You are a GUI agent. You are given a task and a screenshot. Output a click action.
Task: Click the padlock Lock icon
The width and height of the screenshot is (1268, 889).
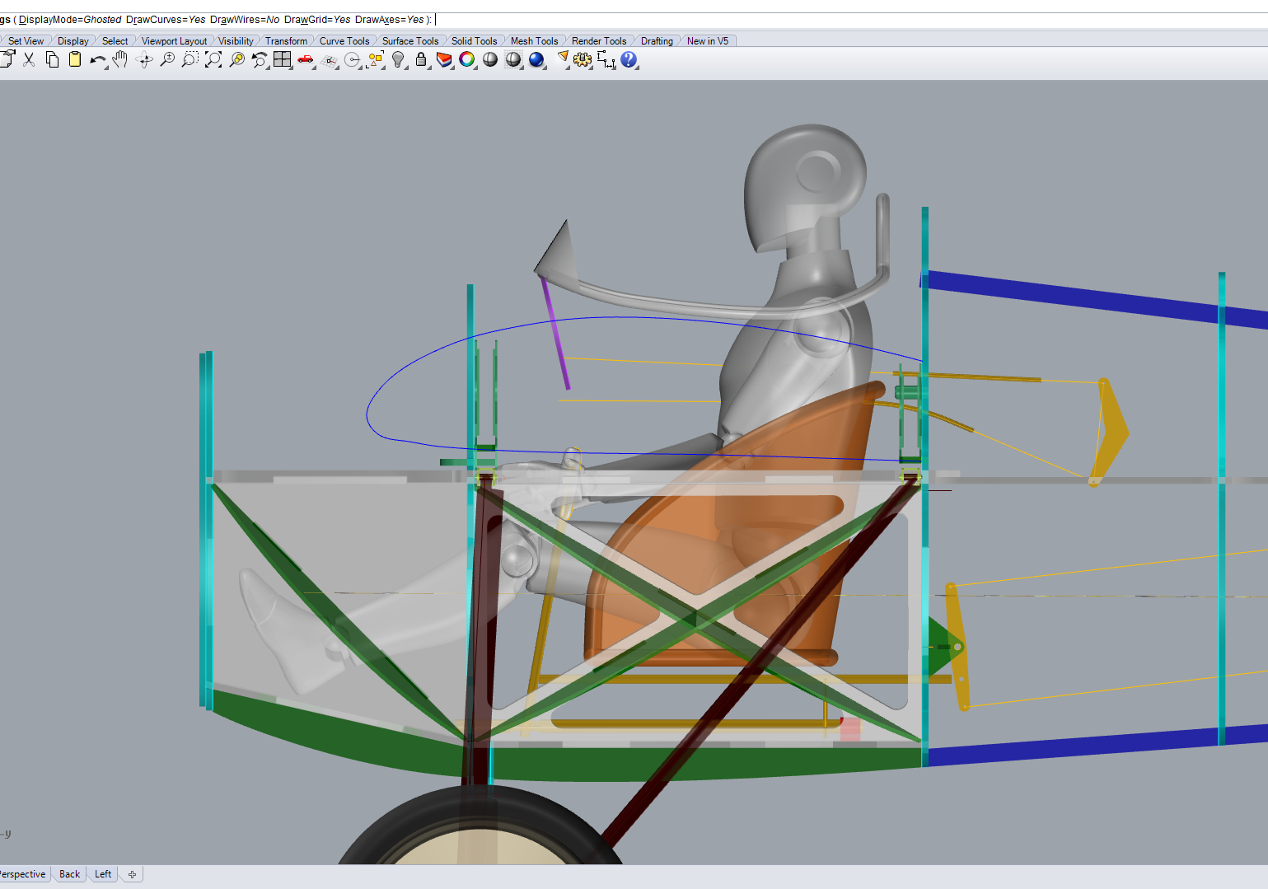[x=421, y=59]
